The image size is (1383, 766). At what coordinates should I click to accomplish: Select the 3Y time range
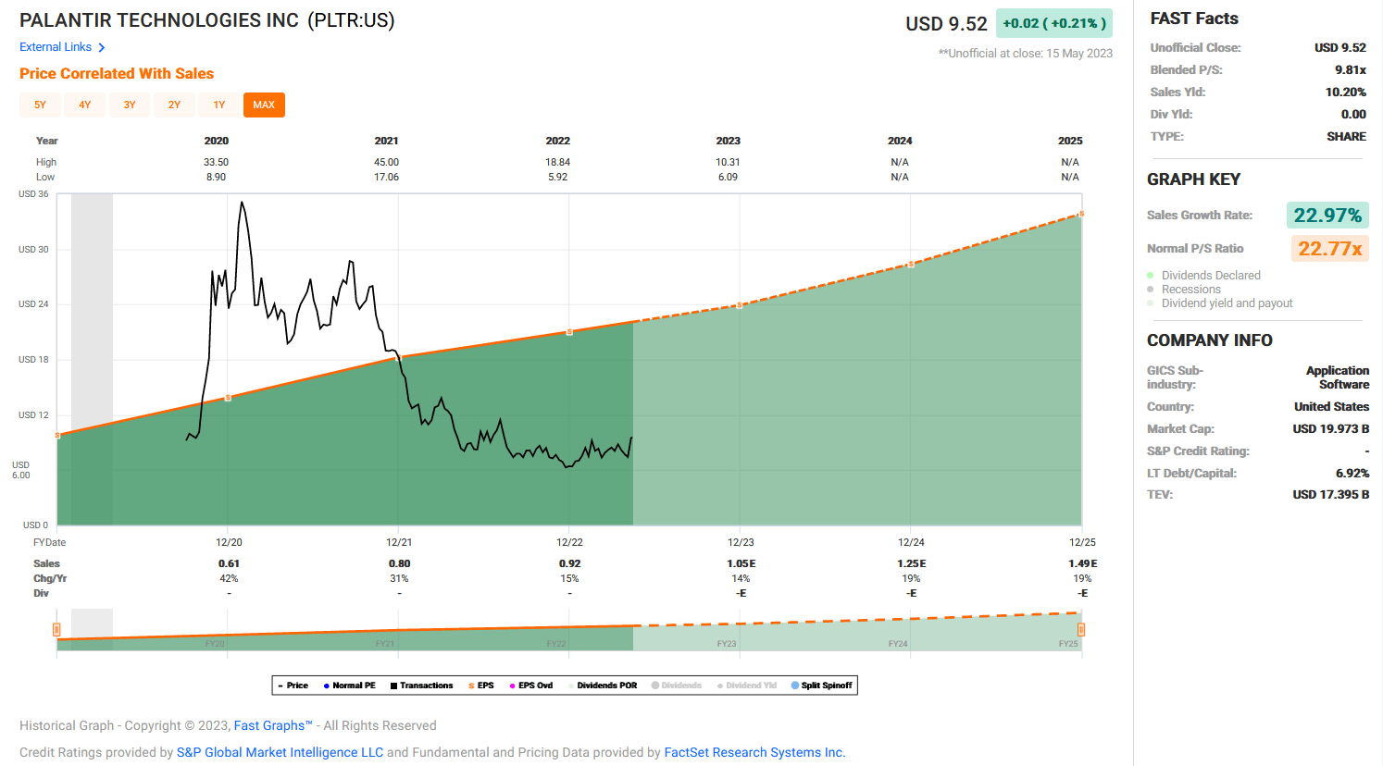(130, 105)
